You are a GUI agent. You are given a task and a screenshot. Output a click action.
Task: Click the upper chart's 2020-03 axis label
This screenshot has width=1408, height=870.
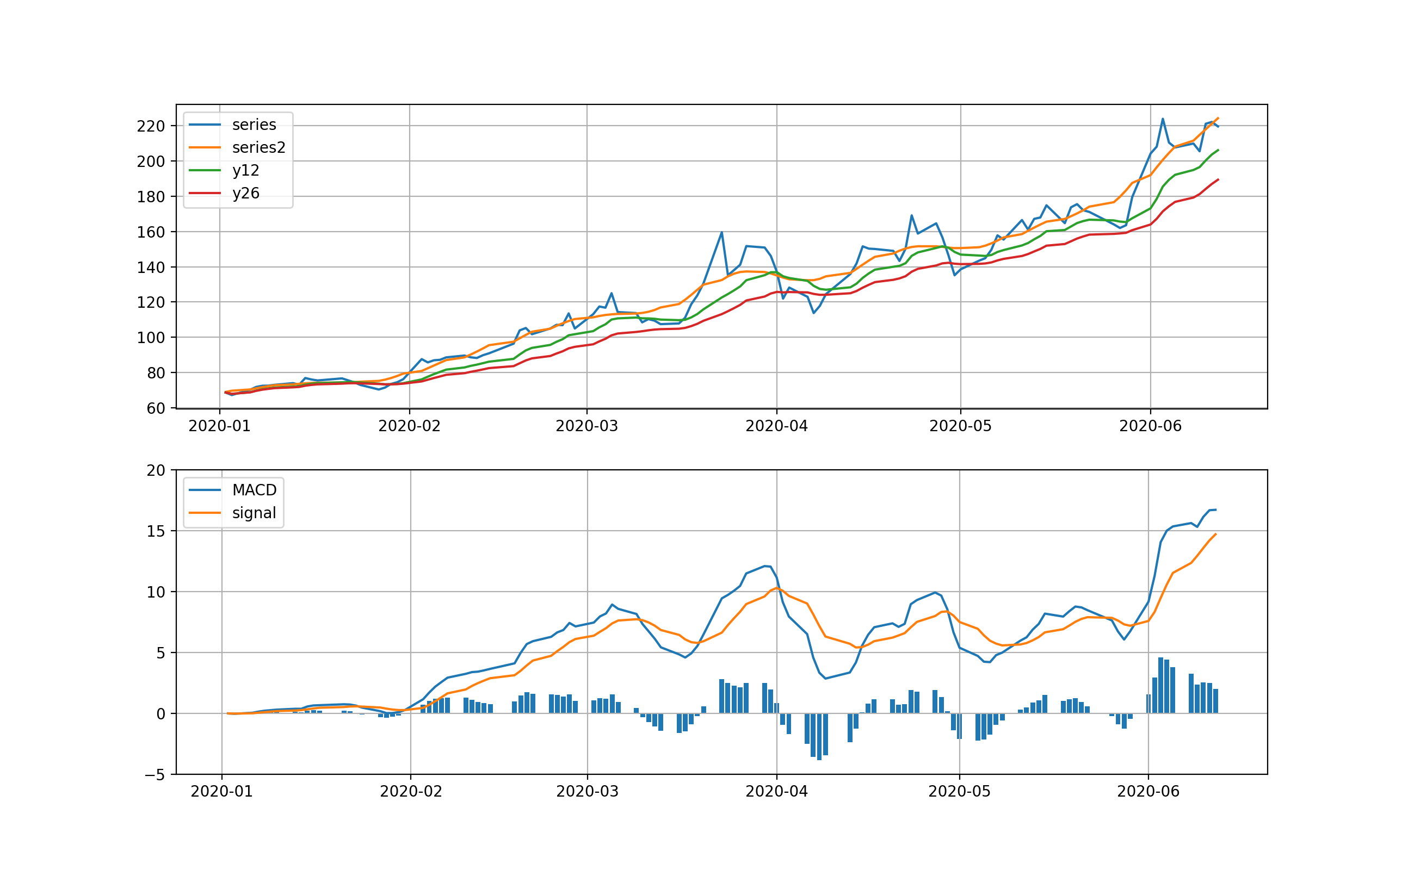click(x=586, y=426)
